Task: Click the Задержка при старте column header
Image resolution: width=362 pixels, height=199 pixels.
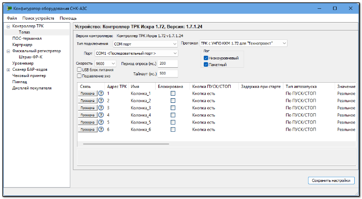Action: click(261, 86)
